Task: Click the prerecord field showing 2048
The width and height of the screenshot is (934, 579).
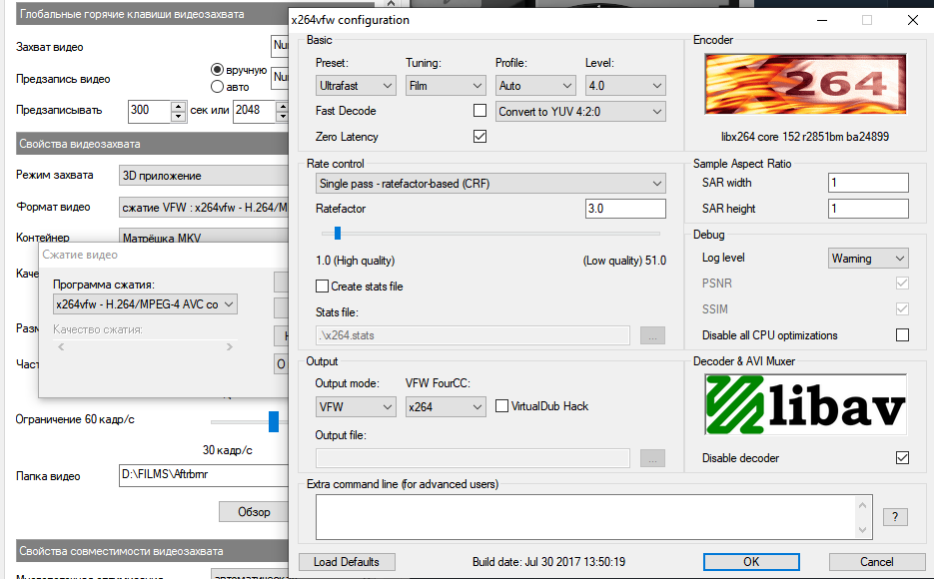Action: (254, 111)
